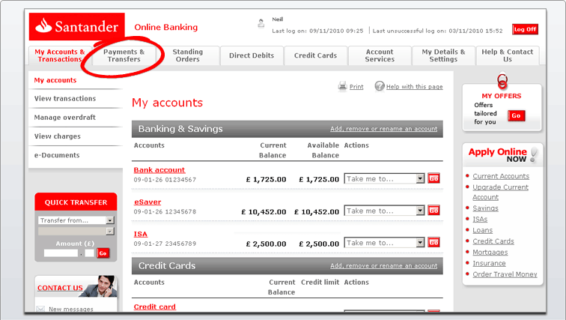Open e-Documents in the side menu

point(57,155)
